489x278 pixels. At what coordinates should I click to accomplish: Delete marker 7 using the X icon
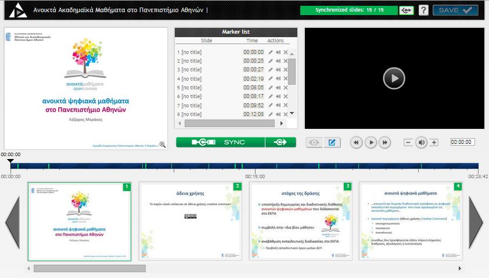285,106
